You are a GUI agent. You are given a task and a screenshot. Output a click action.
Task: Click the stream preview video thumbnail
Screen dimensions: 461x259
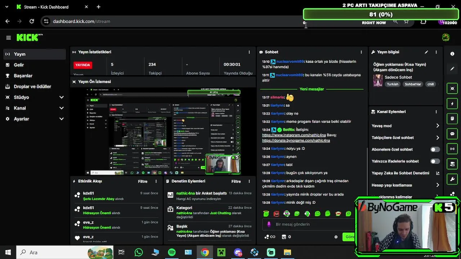(x=163, y=131)
